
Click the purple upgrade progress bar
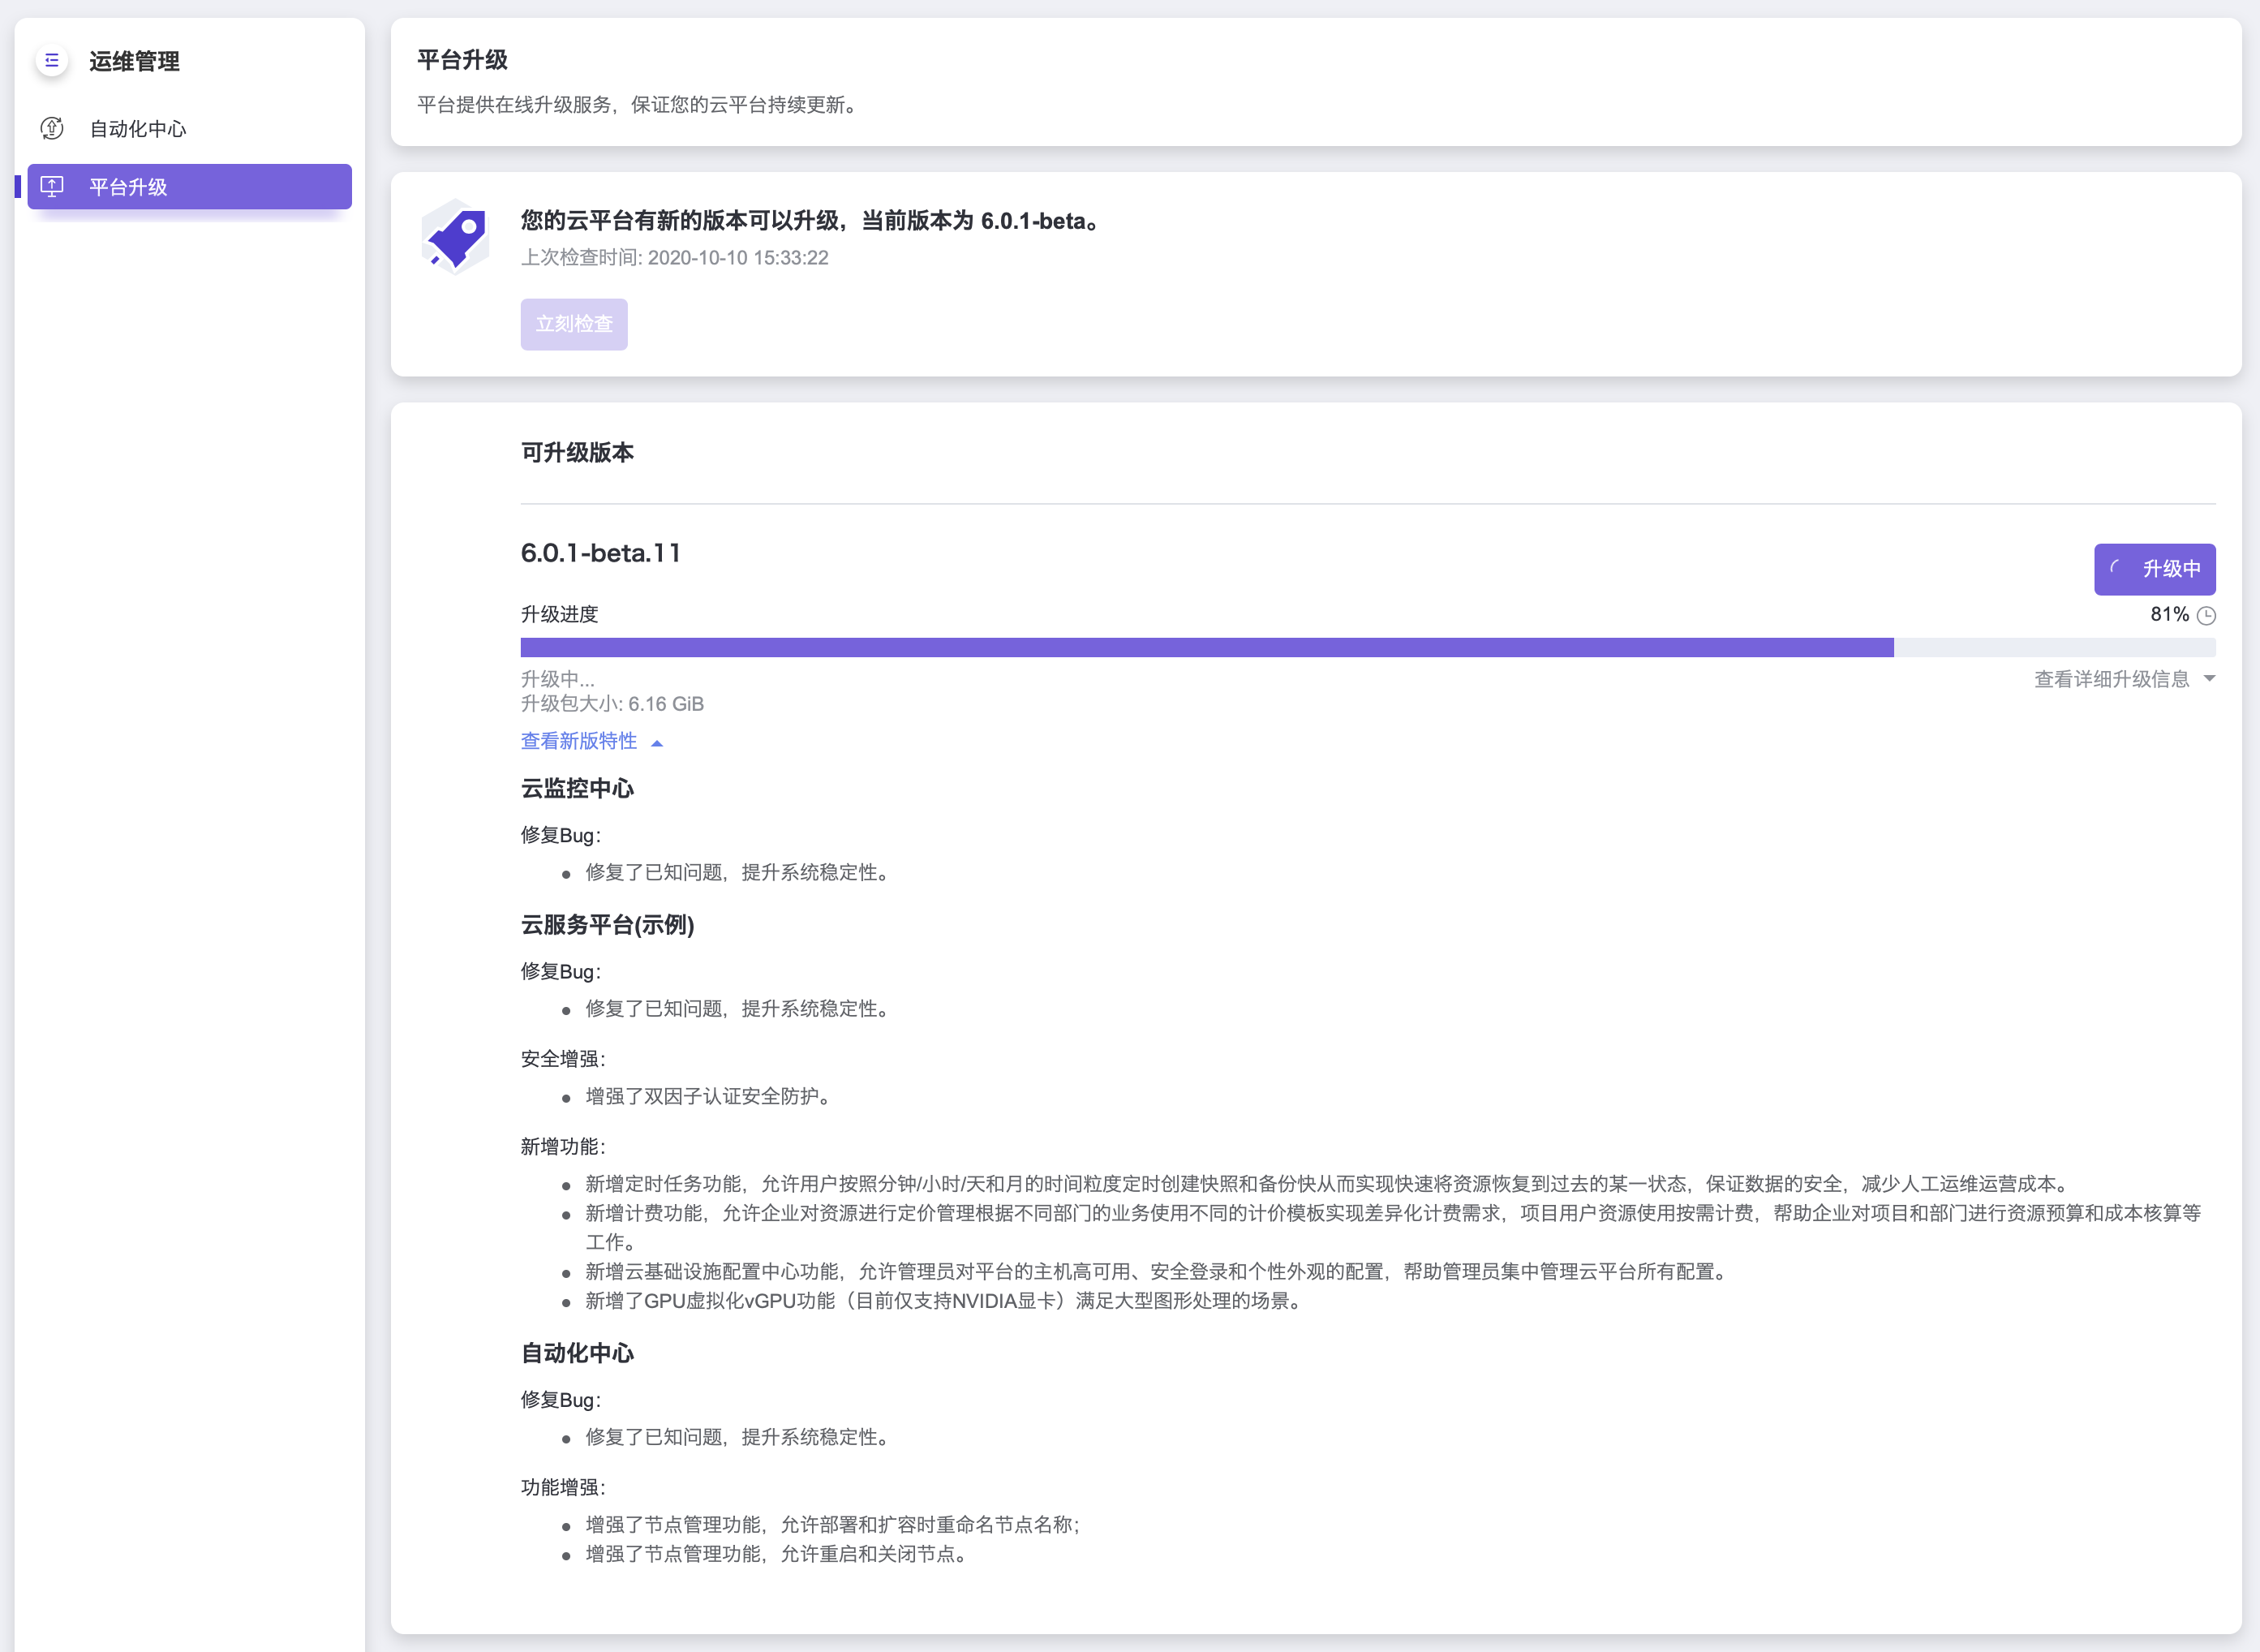[1206, 648]
